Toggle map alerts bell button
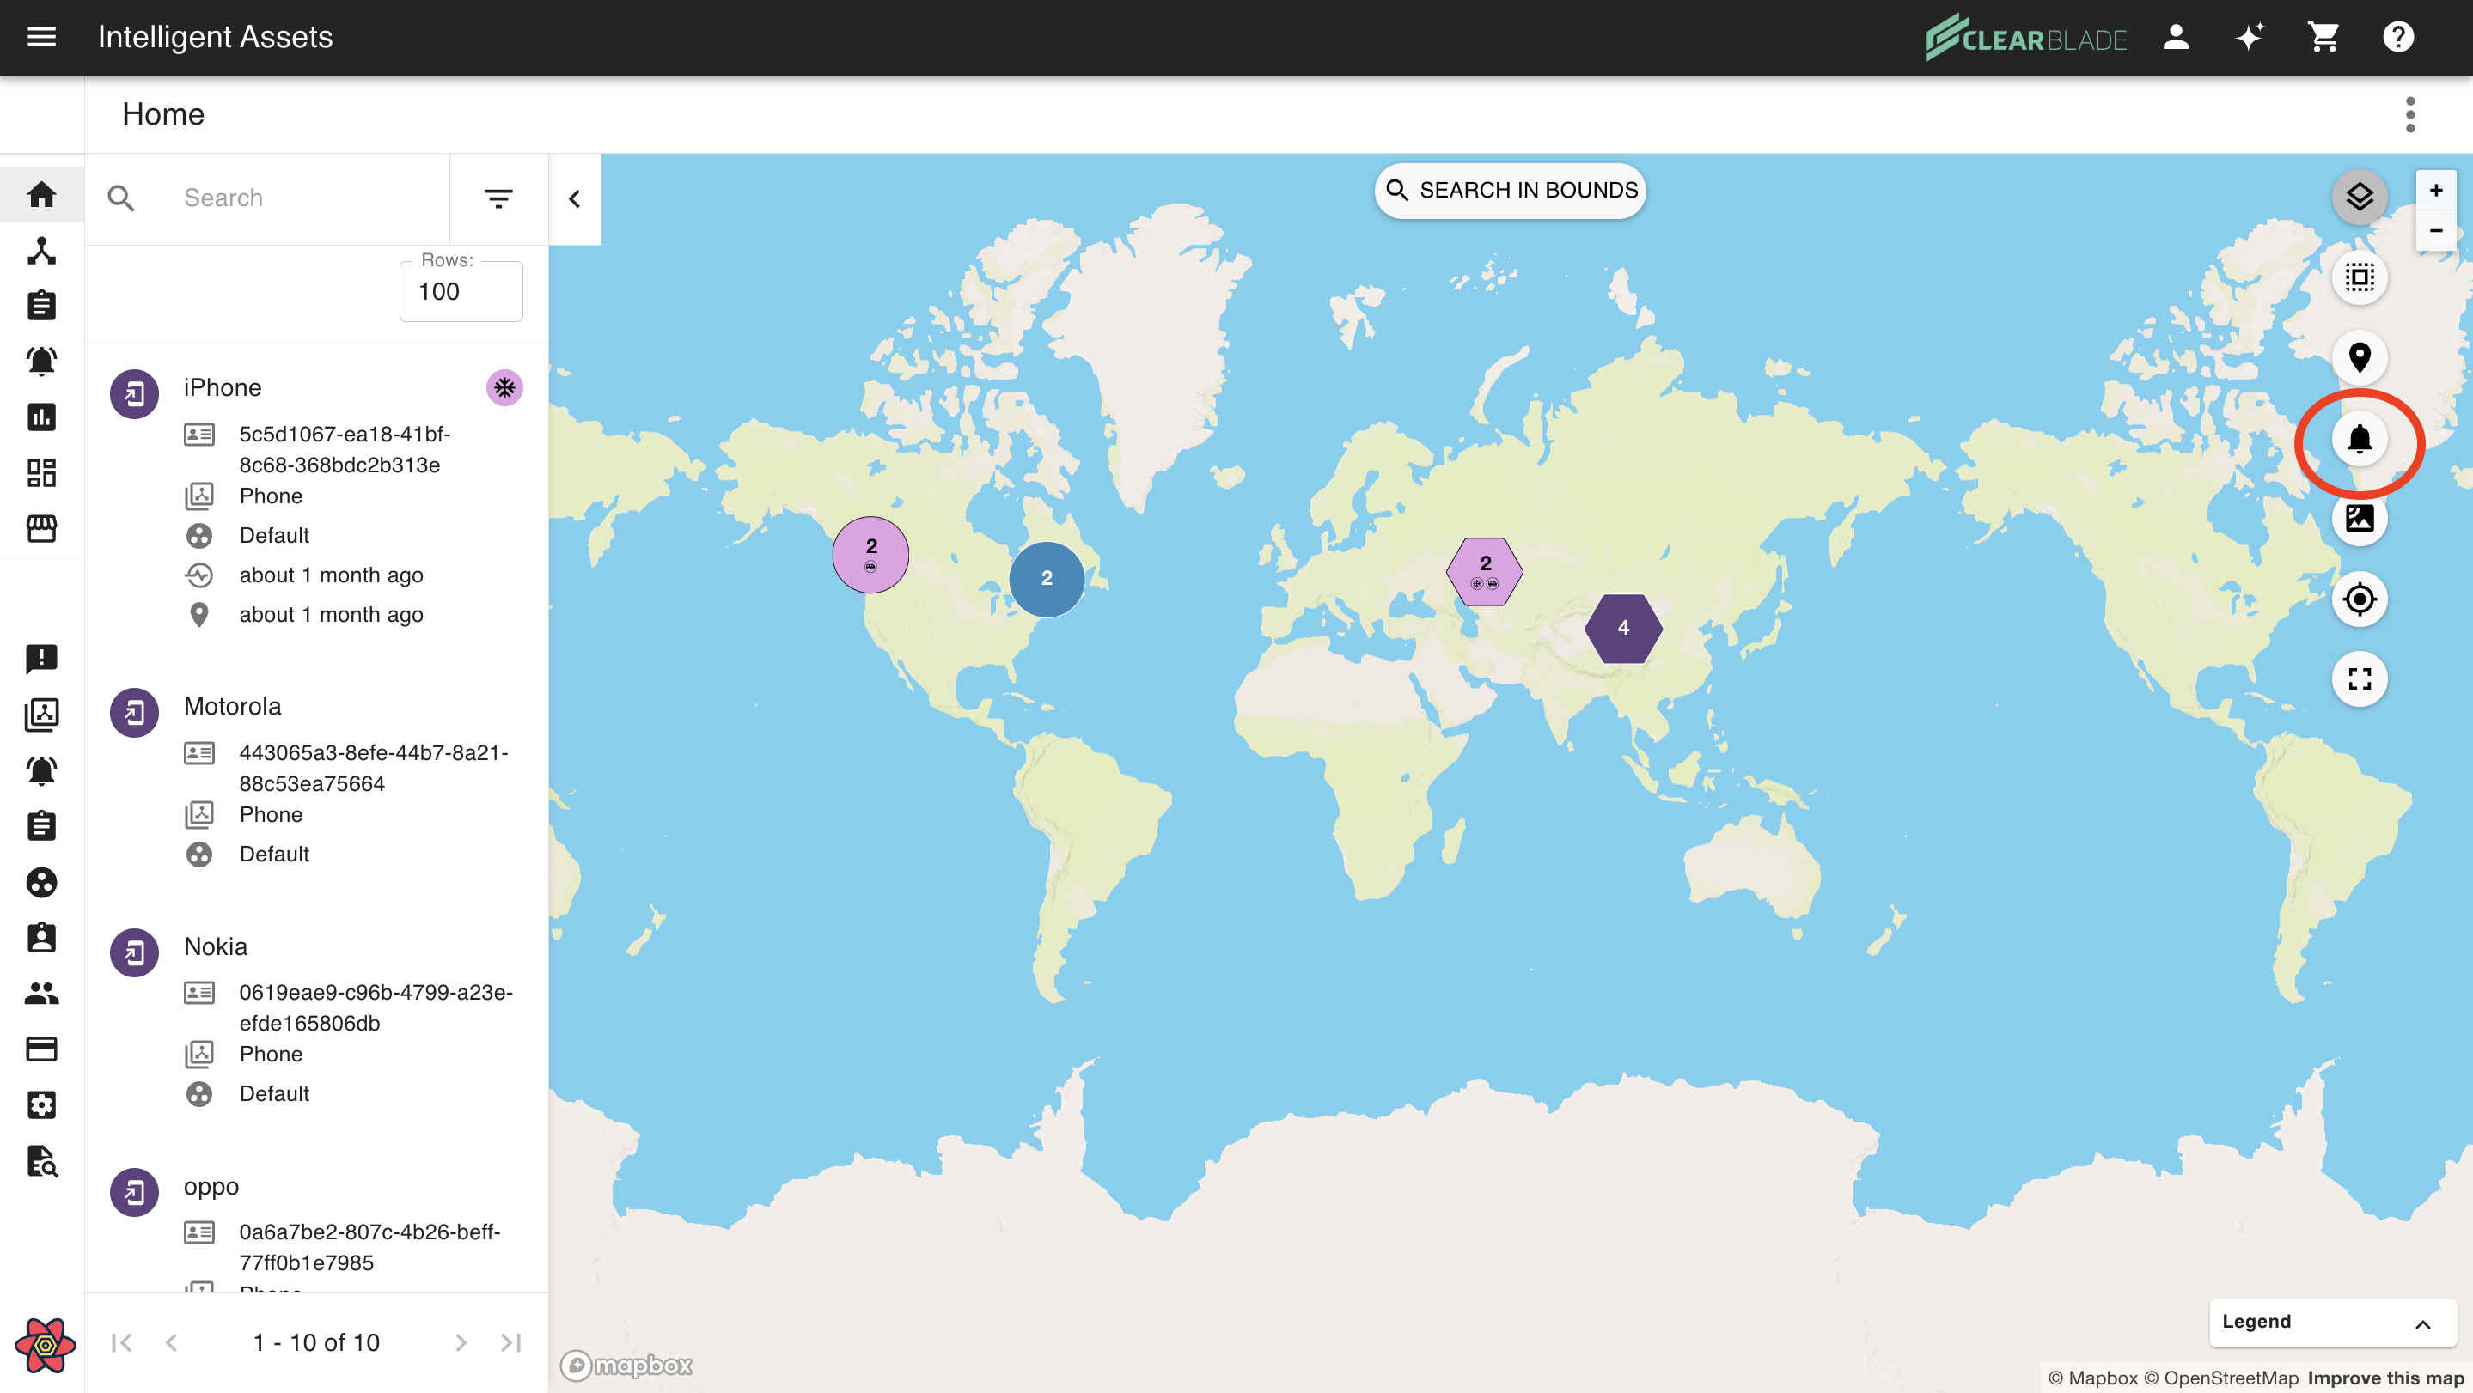Viewport: 2473px width, 1393px height. tap(2359, 439)
